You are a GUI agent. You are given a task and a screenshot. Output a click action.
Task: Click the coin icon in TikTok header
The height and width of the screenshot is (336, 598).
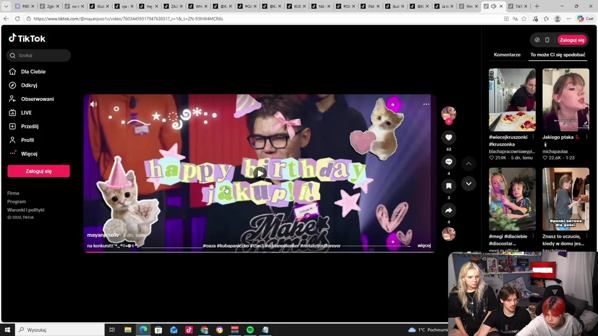pyautogui.click(x=537, y=40)
